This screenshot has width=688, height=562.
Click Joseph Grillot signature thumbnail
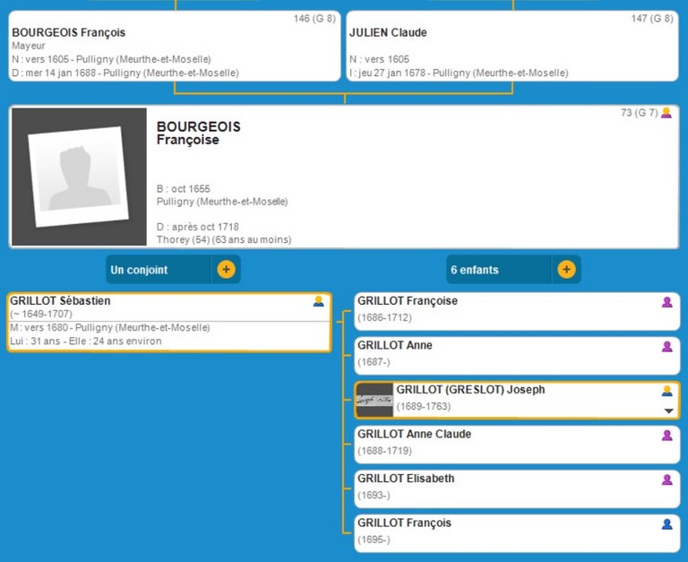374,401
